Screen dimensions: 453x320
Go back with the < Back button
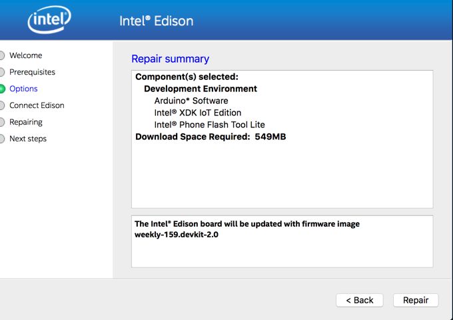[360, 301]
